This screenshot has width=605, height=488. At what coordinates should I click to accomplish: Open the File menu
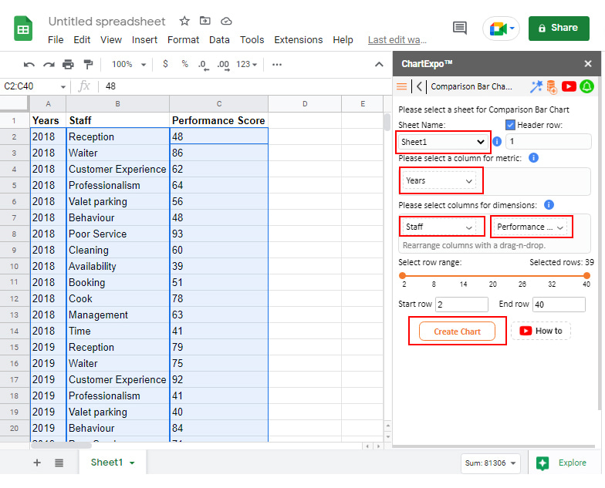click(56, 40)
